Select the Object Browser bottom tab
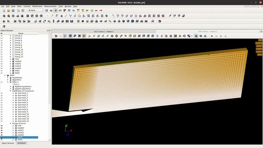The height and width of the screenshot is (148, 263). coord(8,143)
